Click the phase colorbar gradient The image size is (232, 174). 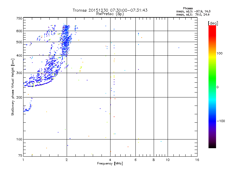[x=212, y=86]
